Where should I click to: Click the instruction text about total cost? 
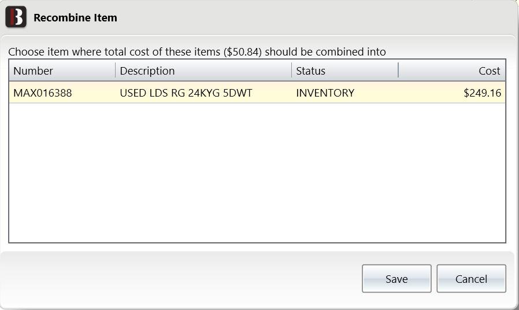pos(197,52)
